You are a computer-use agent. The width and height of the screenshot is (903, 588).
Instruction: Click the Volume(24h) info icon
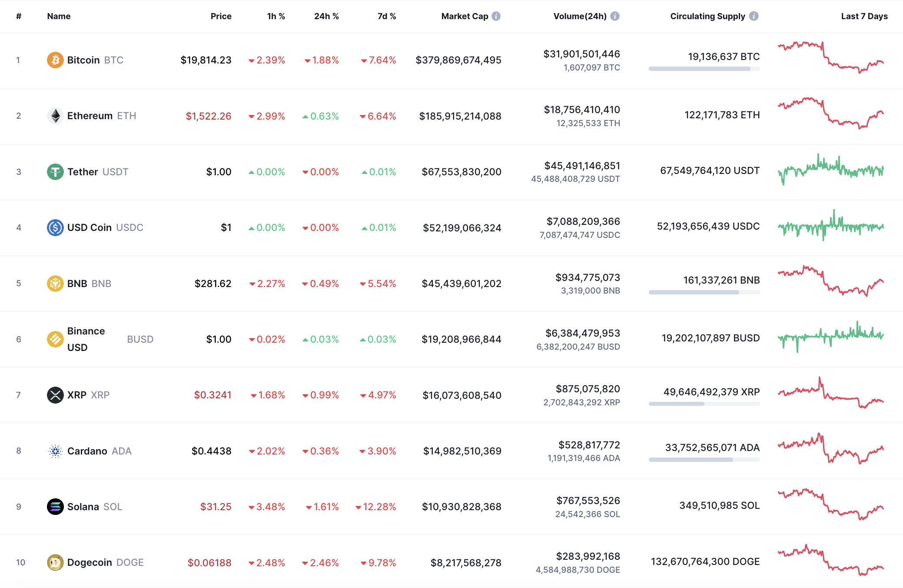(615, 16)
